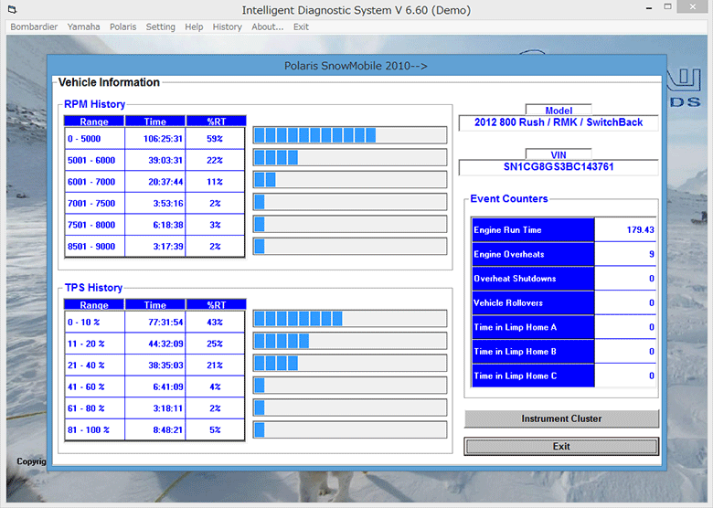Click the time cell 106:25:31
The width and height of the screenshot is (713, 508).
click(155, 139)
